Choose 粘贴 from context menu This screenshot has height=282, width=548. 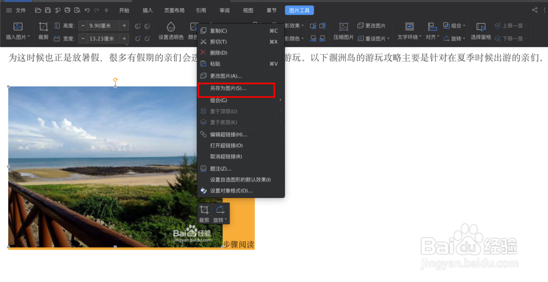tap(241, 64)
